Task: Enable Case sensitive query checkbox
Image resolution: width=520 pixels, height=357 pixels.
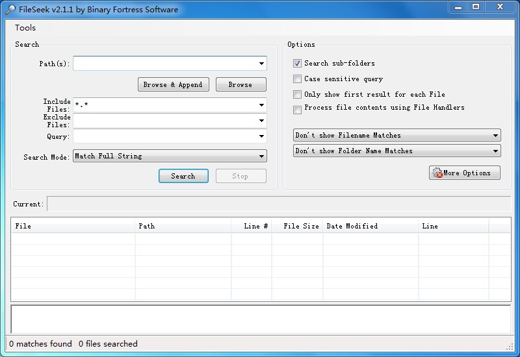Action: pos(298,79)
